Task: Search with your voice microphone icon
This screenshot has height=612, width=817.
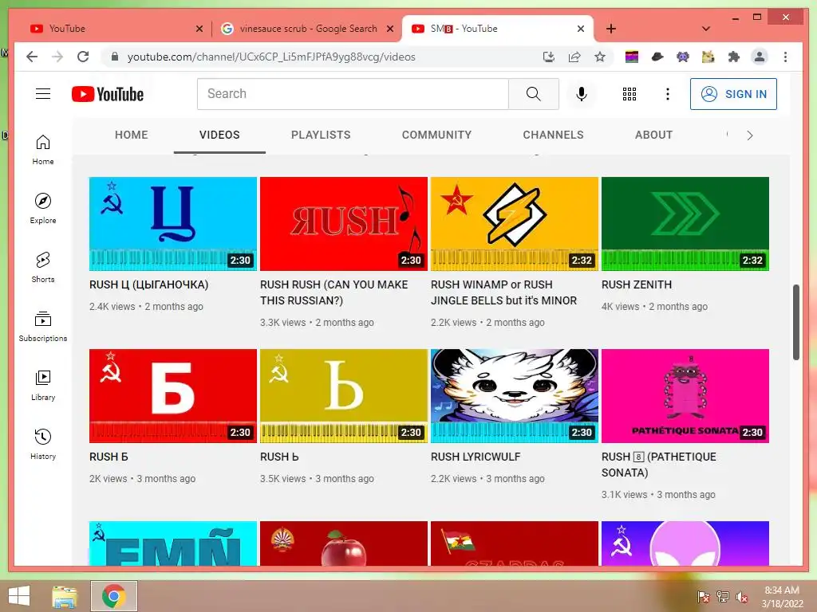Action: coord(582,94)
